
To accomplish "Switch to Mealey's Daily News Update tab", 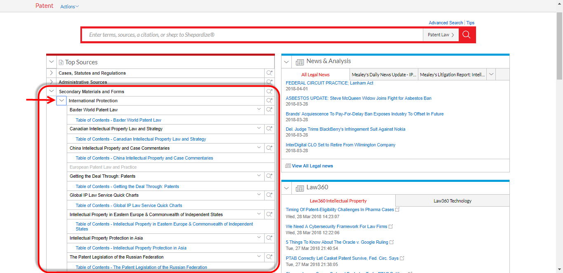I will (384, 75).
